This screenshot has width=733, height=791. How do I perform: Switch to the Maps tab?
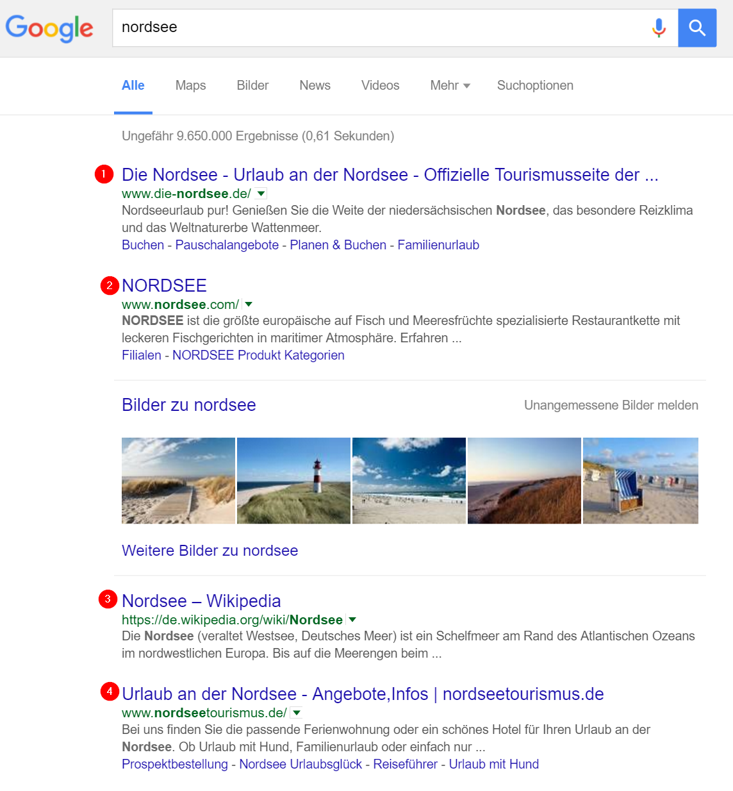[190, 85]
